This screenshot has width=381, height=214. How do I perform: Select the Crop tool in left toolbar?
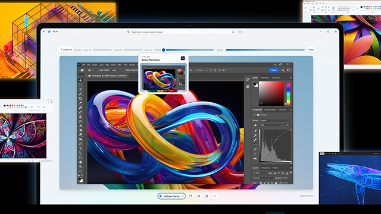80,99
